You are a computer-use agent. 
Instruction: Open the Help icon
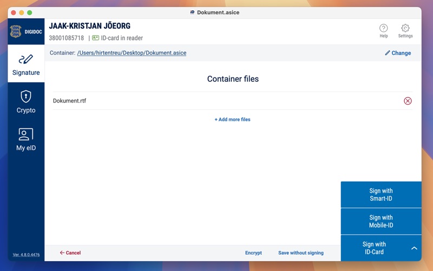383,31
